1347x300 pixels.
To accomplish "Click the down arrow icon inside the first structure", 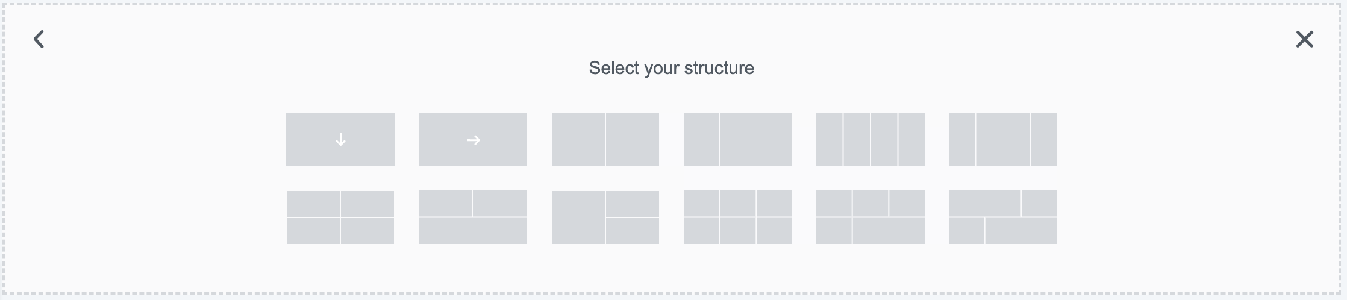I will pyautogui.click(x=340, y=140).
